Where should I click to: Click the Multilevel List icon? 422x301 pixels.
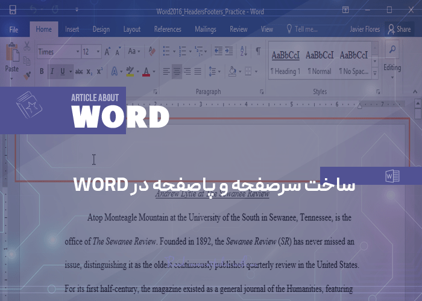coord(199,51)
